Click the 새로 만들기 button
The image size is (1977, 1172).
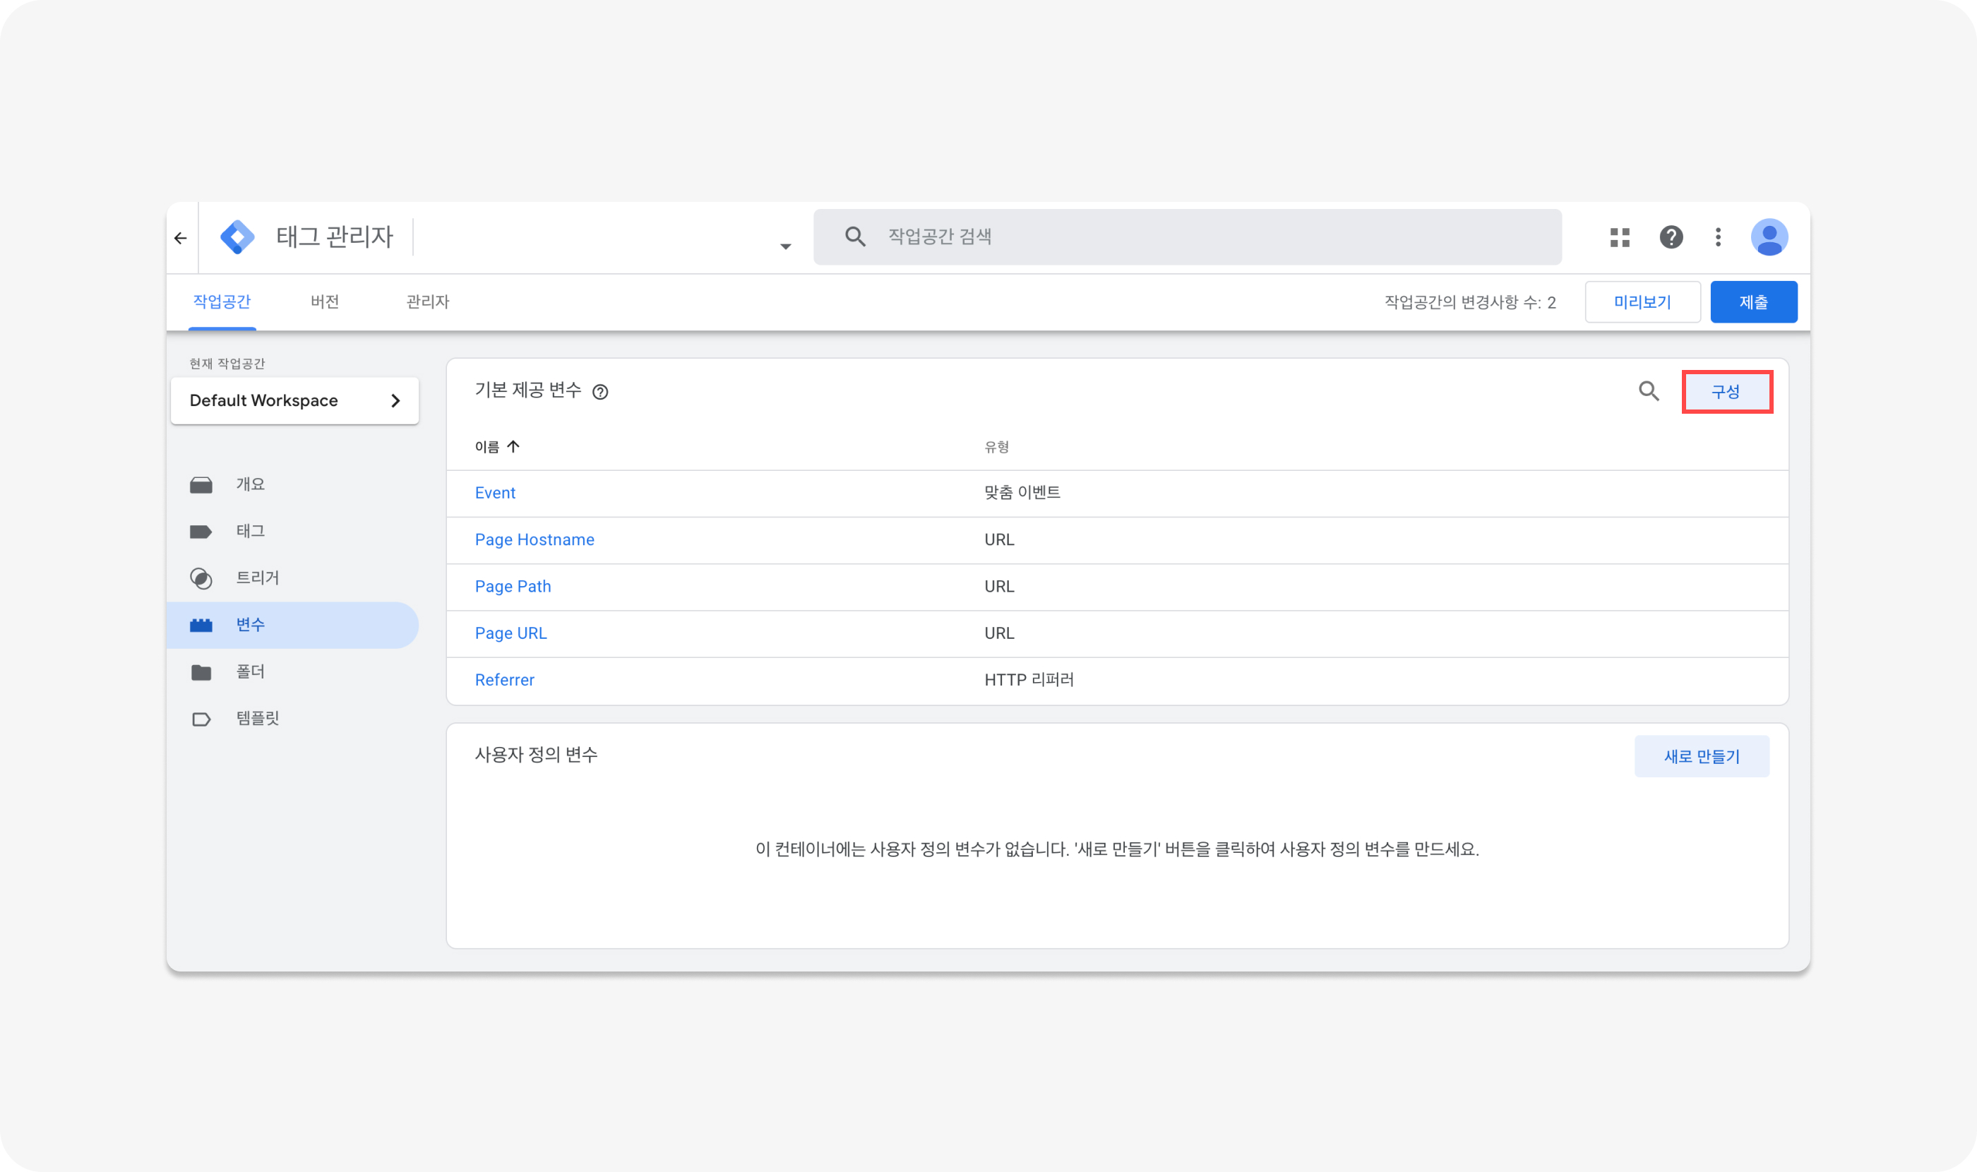point(1702,757)
